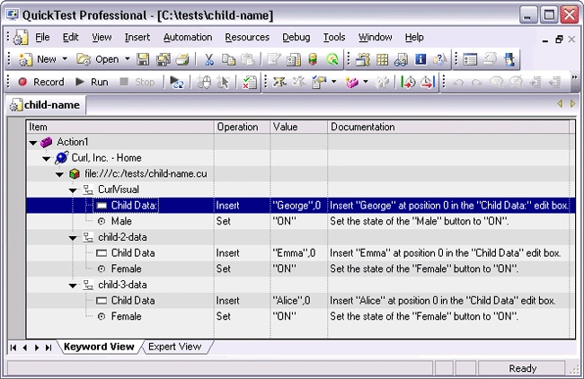Image resolution: width=584 pixels, height=379 pixels.
Task: Open the Insert menu
Action: (137, 37)
